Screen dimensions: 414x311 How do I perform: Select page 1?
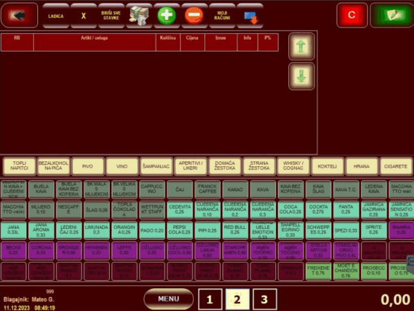[x=211, y=299]
